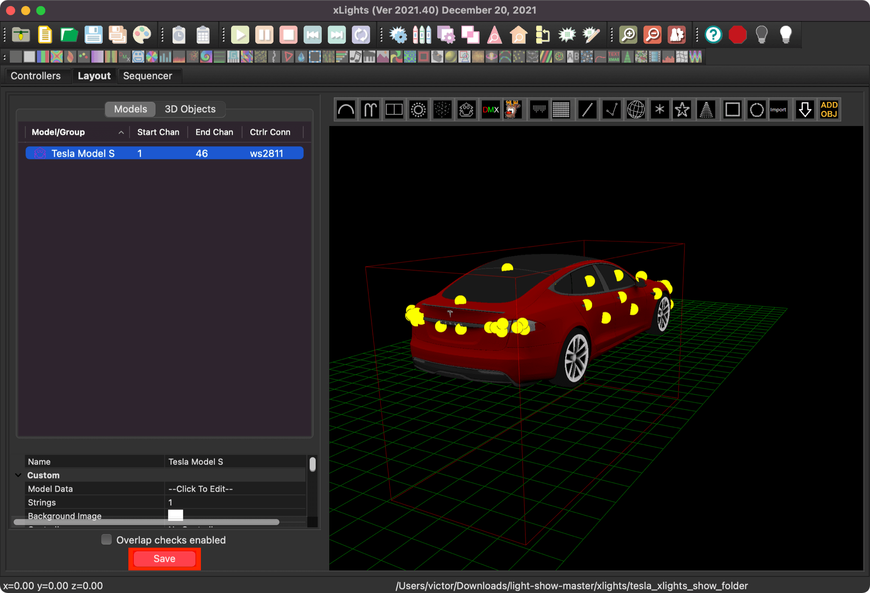
Task: Collapse the Custom properties section
Action: [x=18, y=475]
